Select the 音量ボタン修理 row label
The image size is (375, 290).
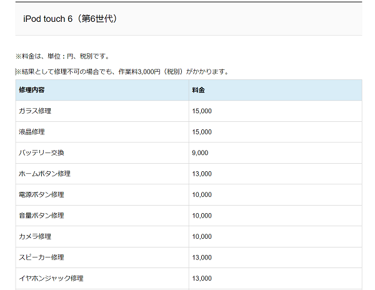pos(41,216)
